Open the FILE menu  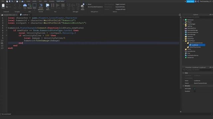3,1
